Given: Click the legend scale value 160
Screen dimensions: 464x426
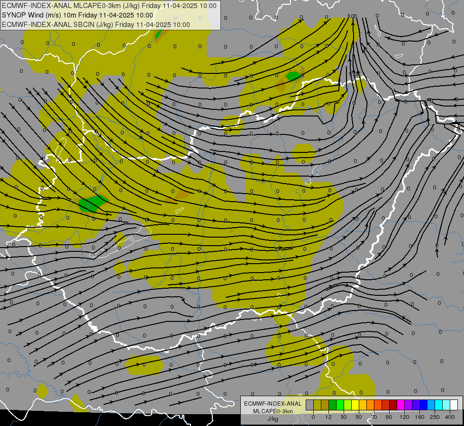Looking at the screenshot, I should click(419, 417).
